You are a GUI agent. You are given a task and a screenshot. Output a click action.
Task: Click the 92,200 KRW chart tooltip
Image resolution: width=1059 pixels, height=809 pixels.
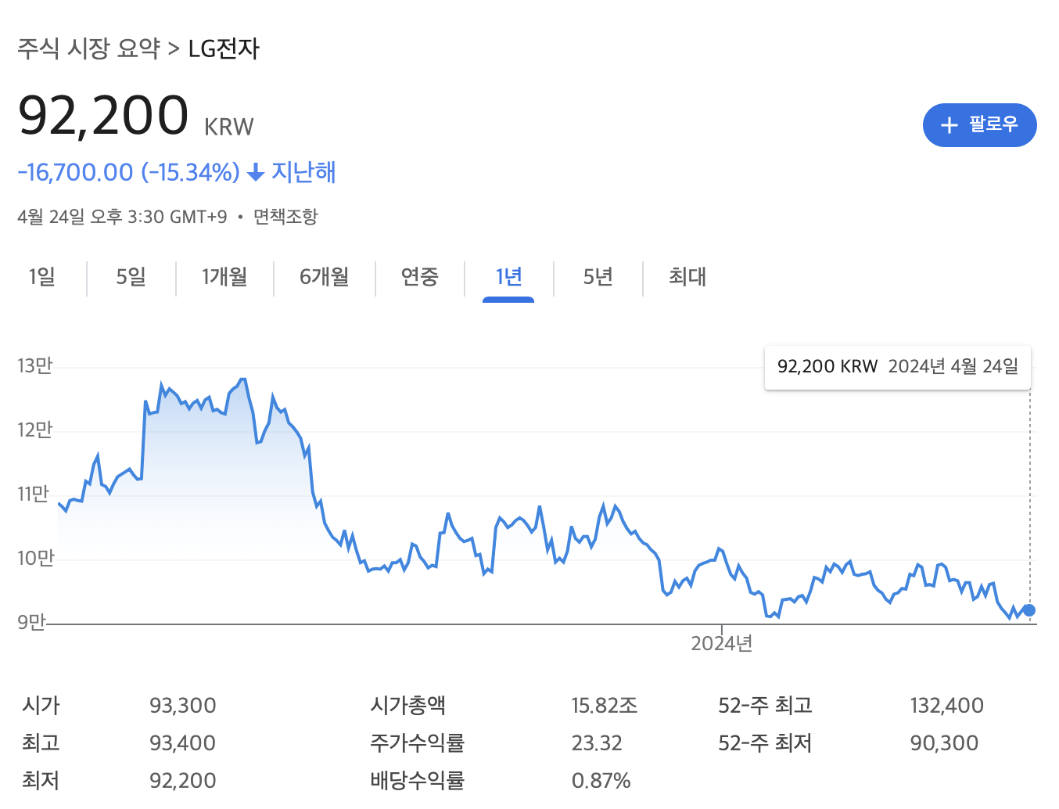(x=898, y=367)
